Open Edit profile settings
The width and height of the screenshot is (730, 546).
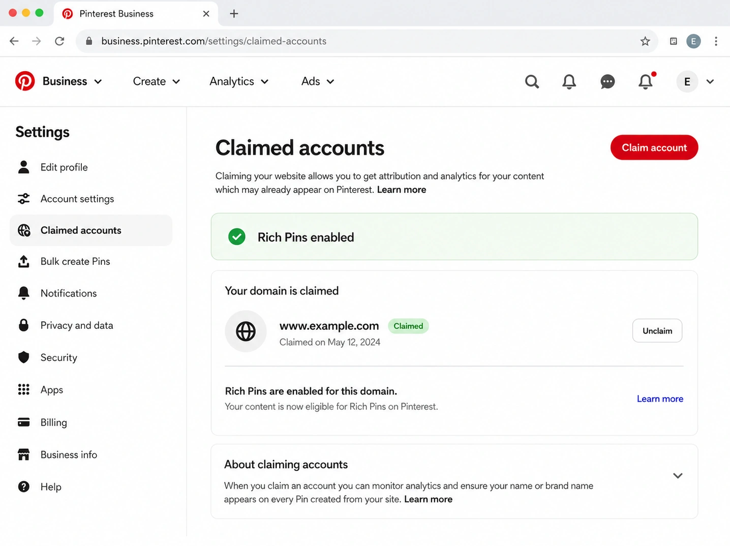click(91, 167)
